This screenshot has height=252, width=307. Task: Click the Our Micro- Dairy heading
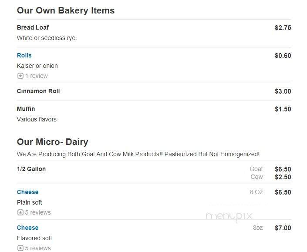(x=52, y=141)
